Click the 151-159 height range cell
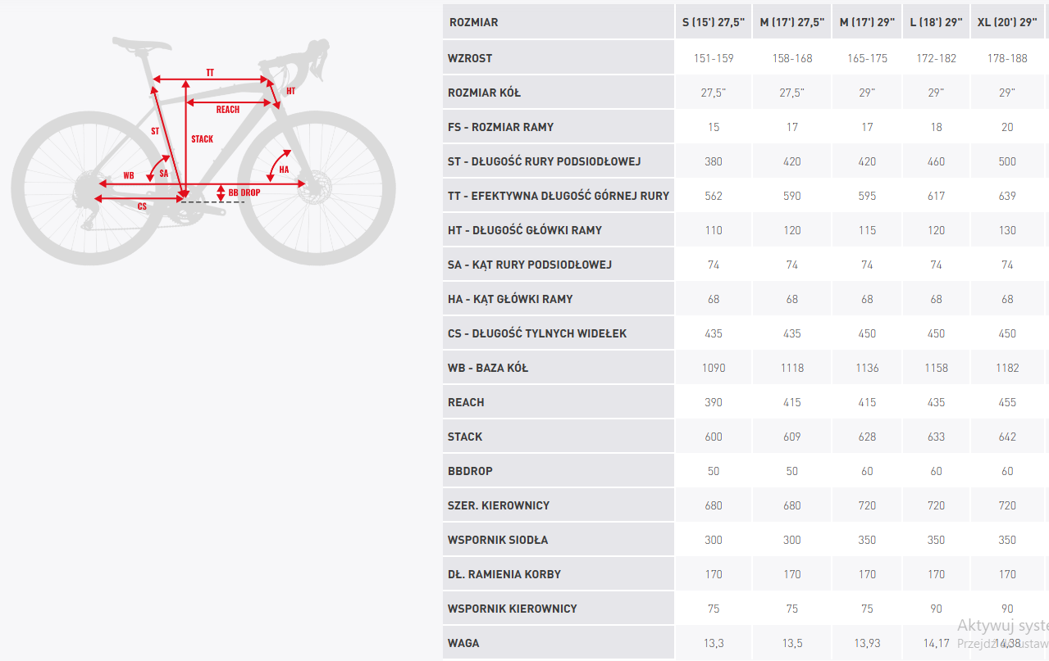Image resolution: width=1049 pixels, height=661 pixels. (714, 58)
